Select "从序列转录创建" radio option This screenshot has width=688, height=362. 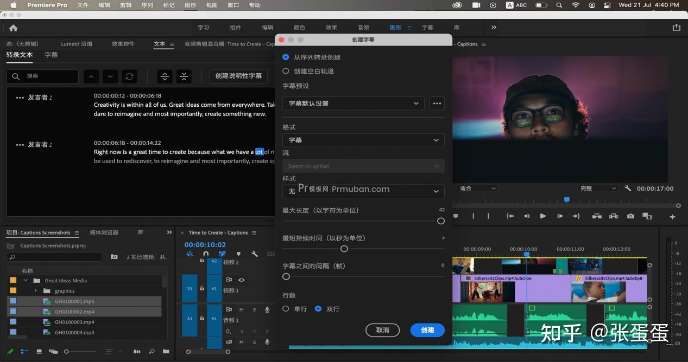[x=286, y=57]
